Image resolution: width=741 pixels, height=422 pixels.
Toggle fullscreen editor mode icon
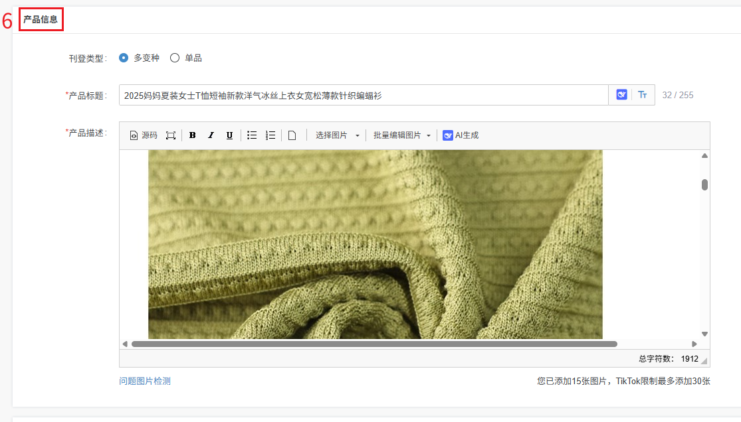click(171, 135)
